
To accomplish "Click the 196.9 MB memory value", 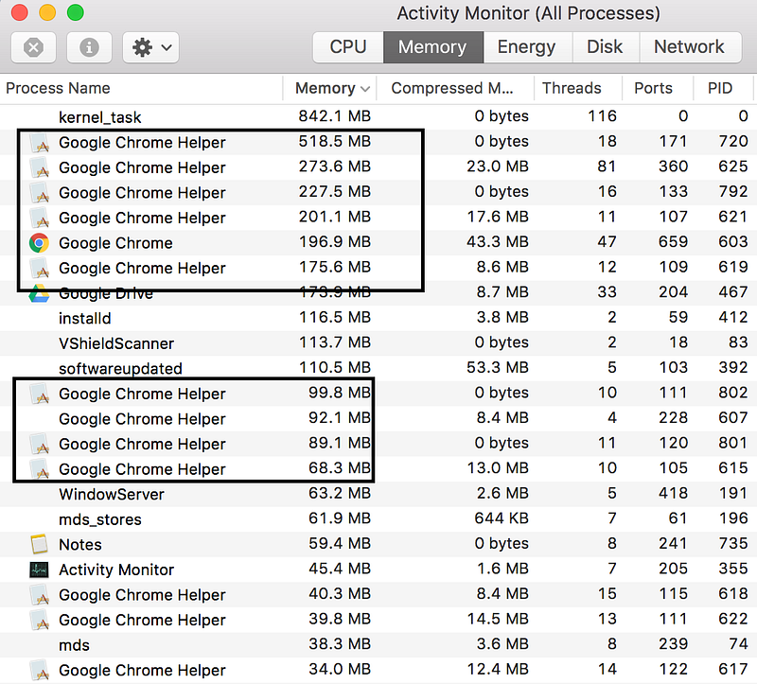I will pos(335,241).
